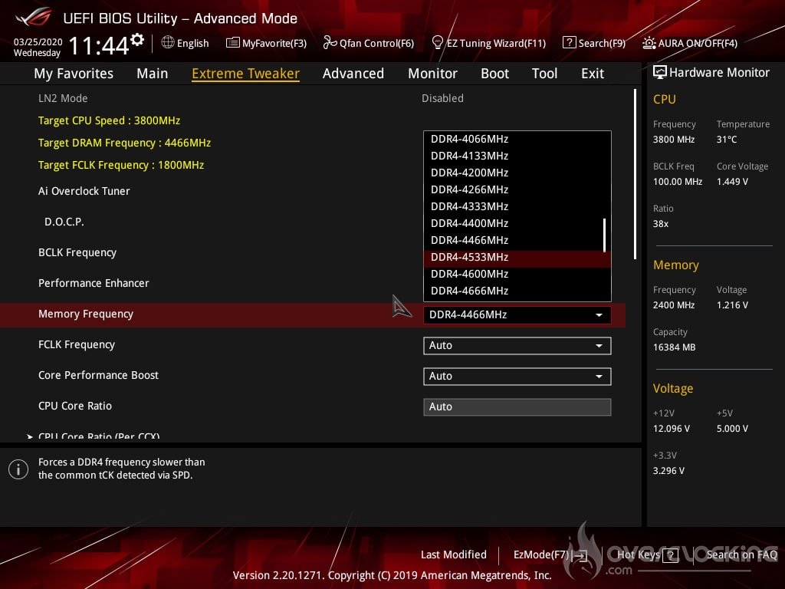This screenshot has height=589, width=785.
Task: Click the info icon beside help text
Action: tap(18, 469)
